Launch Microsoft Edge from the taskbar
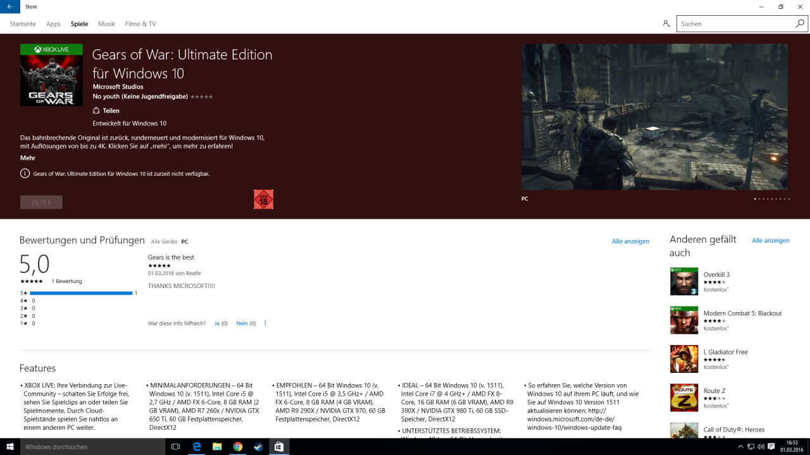Screen dimensions: 810x455 (x=197, y=447)
